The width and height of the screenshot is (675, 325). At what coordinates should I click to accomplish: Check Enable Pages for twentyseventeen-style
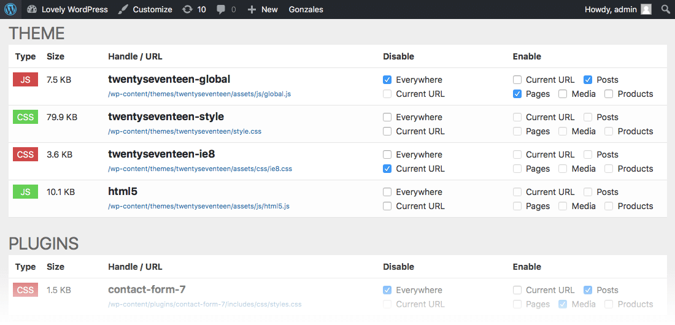(x=517, y=131)
